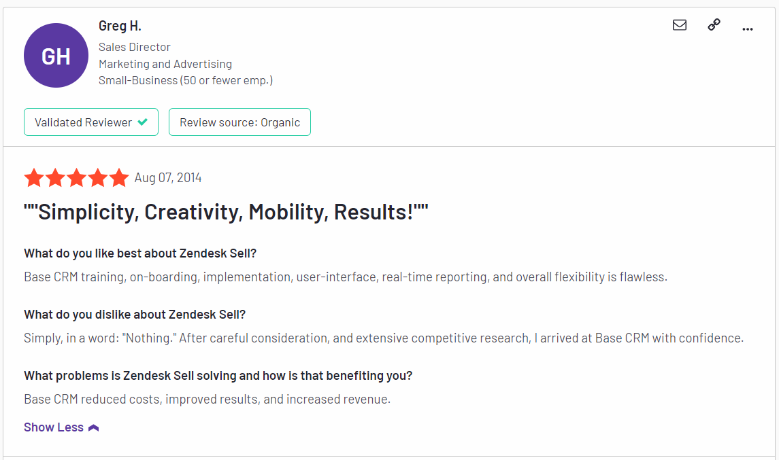Click the Marketing and Advertising industry text
779x460 pixels.
(x=165, y=64)
